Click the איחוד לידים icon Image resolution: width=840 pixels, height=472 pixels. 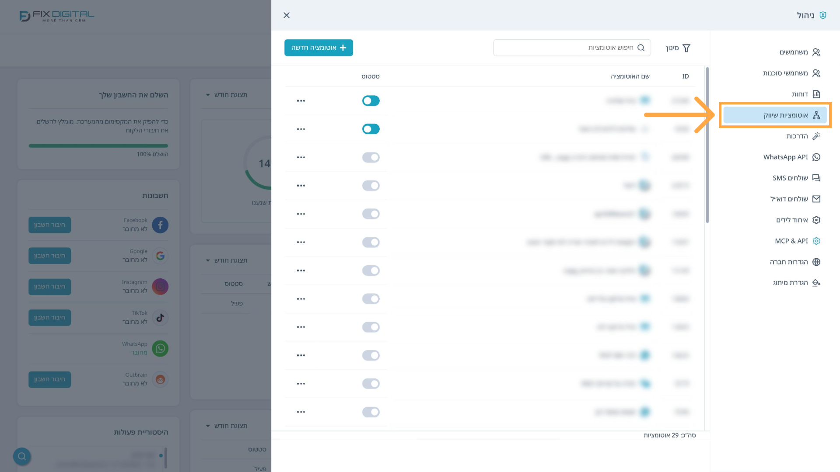pos(816,220)
